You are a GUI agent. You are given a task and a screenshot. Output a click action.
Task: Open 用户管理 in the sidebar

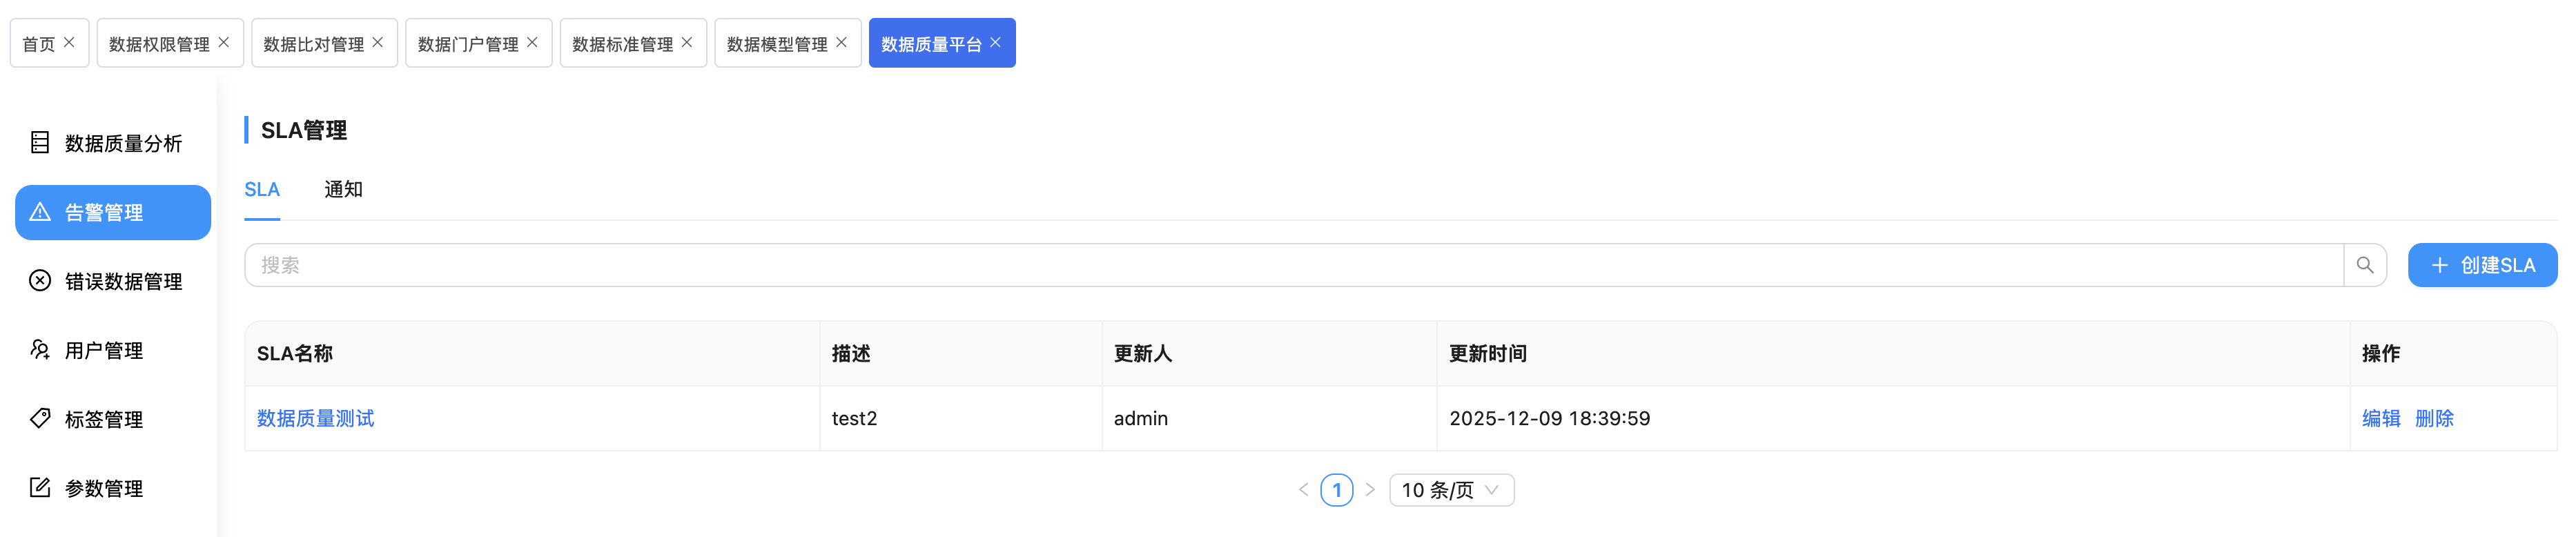[x=103, y=350]
